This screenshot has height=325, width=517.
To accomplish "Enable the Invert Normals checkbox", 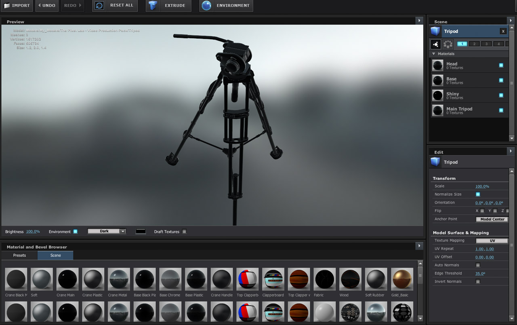I will [x=478, y=281].
